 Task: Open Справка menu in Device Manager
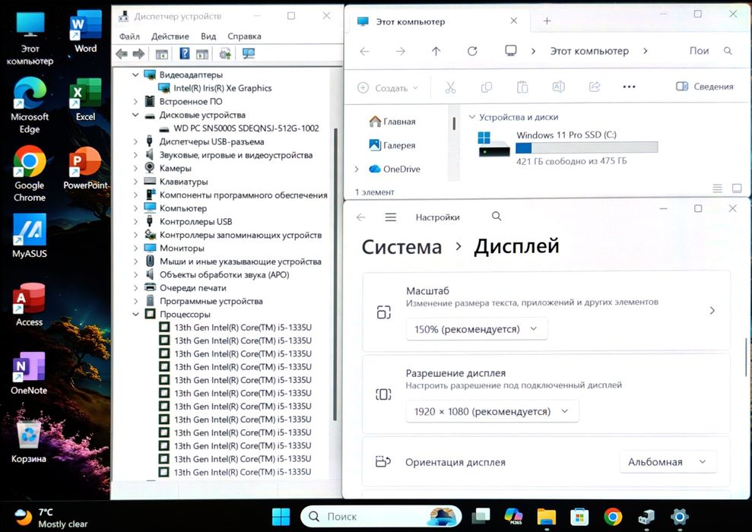tap(244, 36)
